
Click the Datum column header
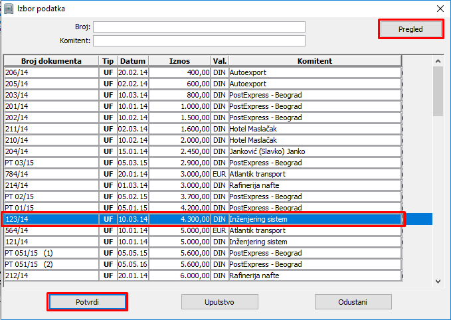tap(133, 61)
